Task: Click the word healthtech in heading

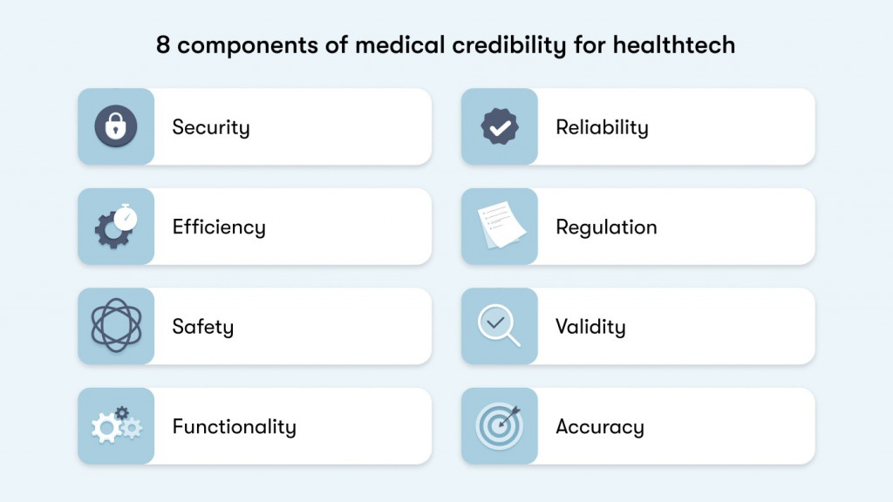Action: [x=674, y=44]
